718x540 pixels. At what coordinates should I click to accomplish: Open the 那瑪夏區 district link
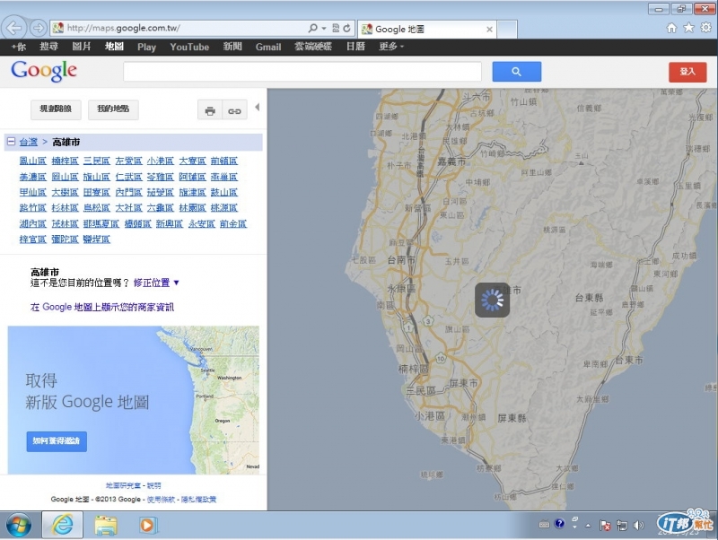point(101,223)
